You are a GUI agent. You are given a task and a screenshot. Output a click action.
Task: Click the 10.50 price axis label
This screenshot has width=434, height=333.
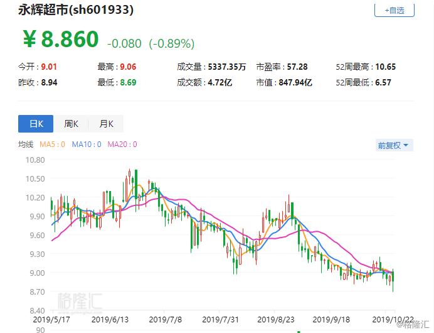coord(35,179)
